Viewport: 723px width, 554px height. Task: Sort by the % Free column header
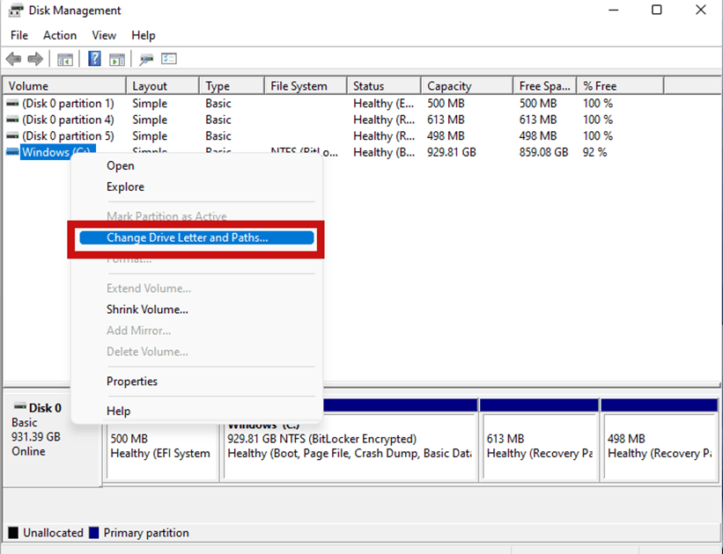pyautogui.click(x=621, y=86)
